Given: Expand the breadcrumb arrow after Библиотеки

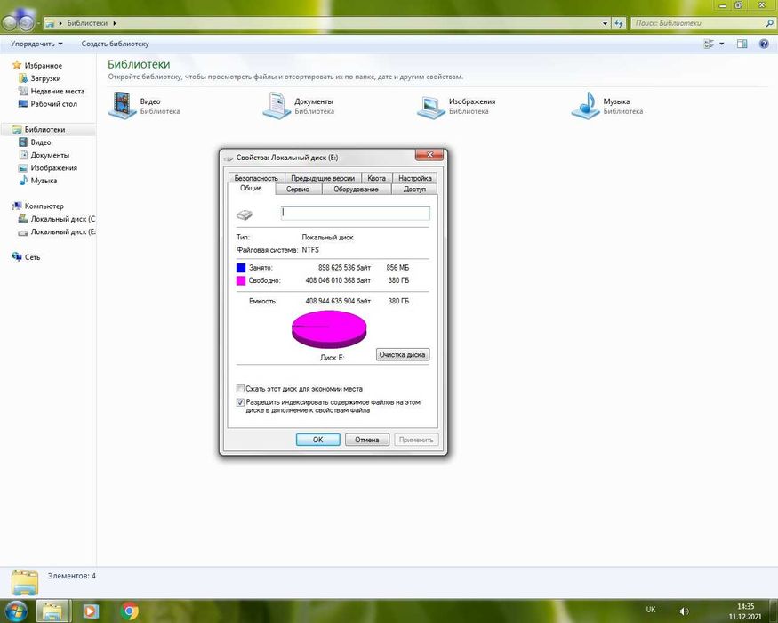Looking at the screenshot, I should 115,23.
